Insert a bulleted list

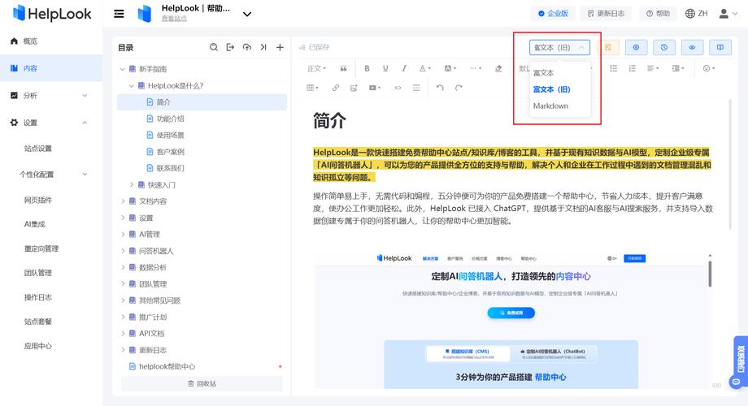(x=614, y=69)
